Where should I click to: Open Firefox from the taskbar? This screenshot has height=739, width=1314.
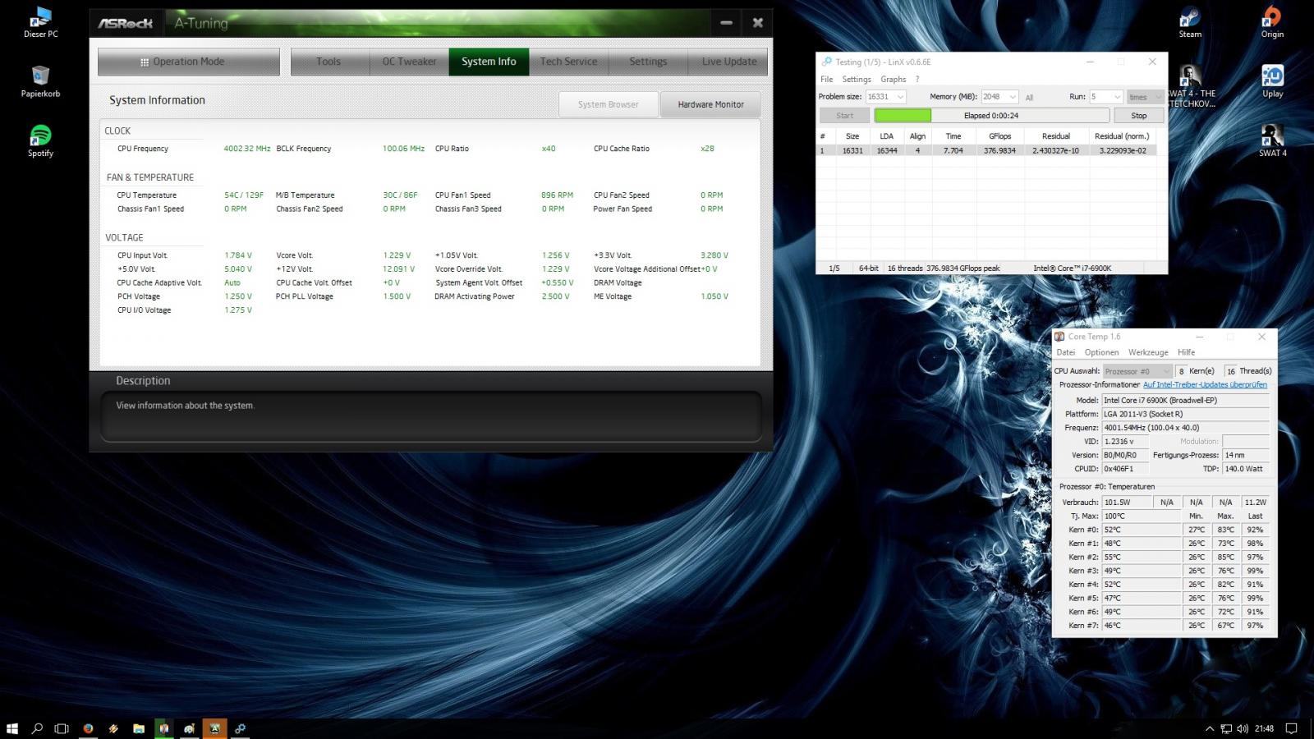tap(88, 728)
